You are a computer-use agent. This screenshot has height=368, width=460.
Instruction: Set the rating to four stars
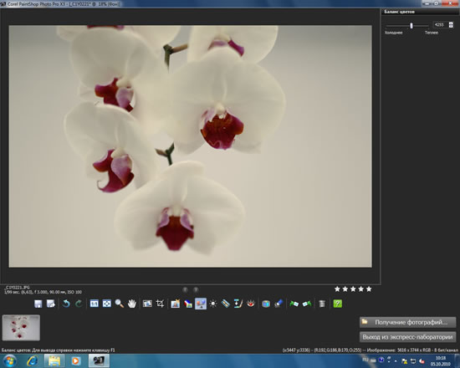(361, 289)
